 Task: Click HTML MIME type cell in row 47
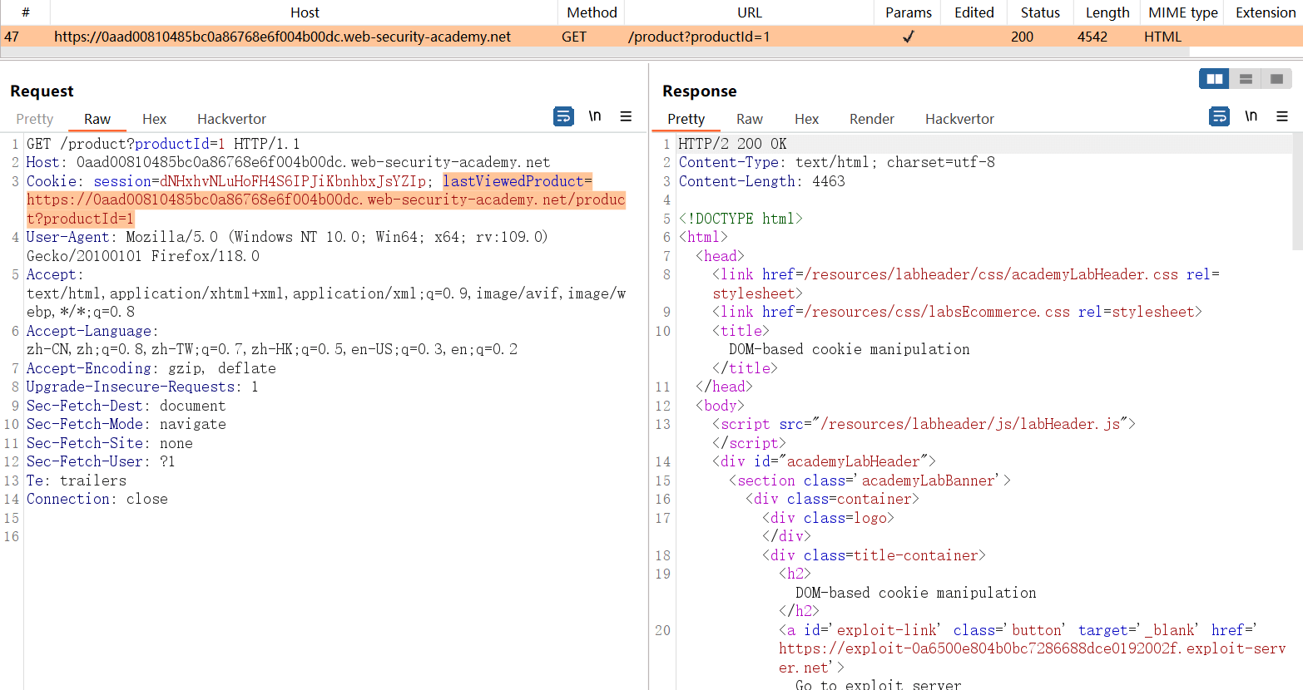click(x=1162, y=37)
